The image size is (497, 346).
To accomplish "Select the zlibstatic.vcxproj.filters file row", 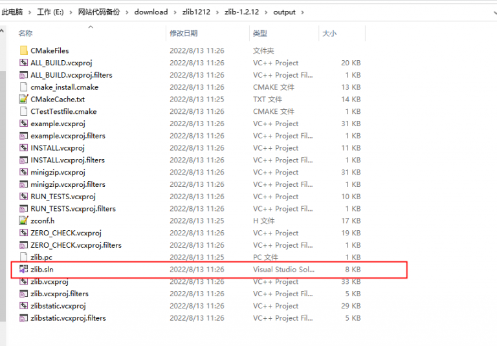I will pos(68,318).
